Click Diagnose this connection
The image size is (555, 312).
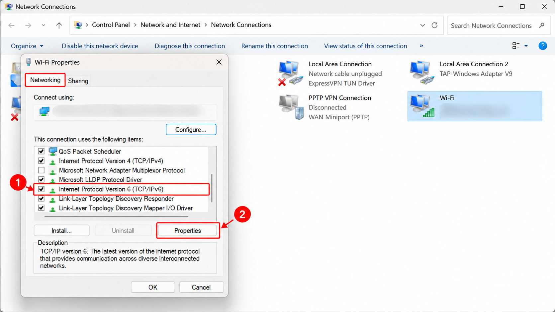tap(190, 46)
